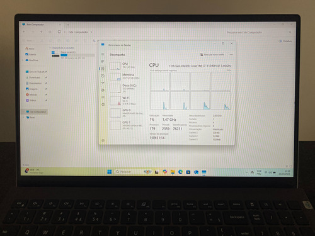Click 'Executar nova tarefa' button
315x236 pixels.
[x=212, y=55]
